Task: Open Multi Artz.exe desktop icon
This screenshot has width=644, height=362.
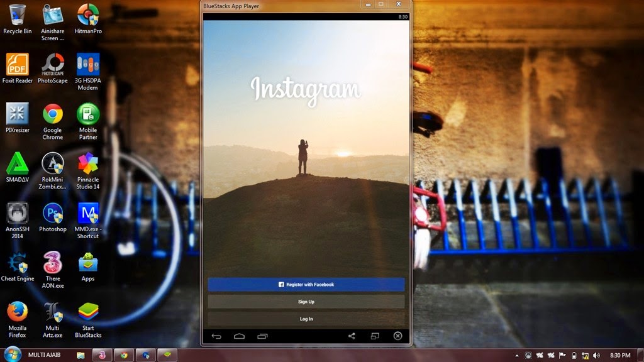Action: coord(53,319)
